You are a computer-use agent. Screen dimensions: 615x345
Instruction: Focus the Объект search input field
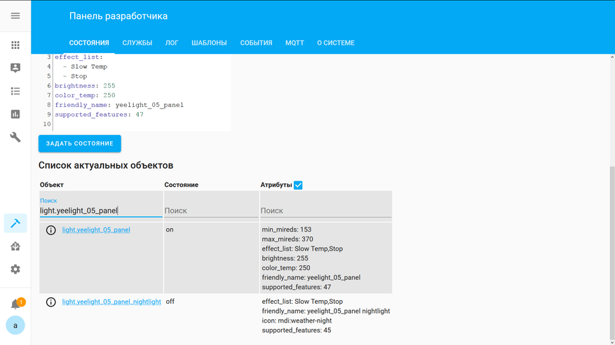pyautogui.click(x=101, y=211)
